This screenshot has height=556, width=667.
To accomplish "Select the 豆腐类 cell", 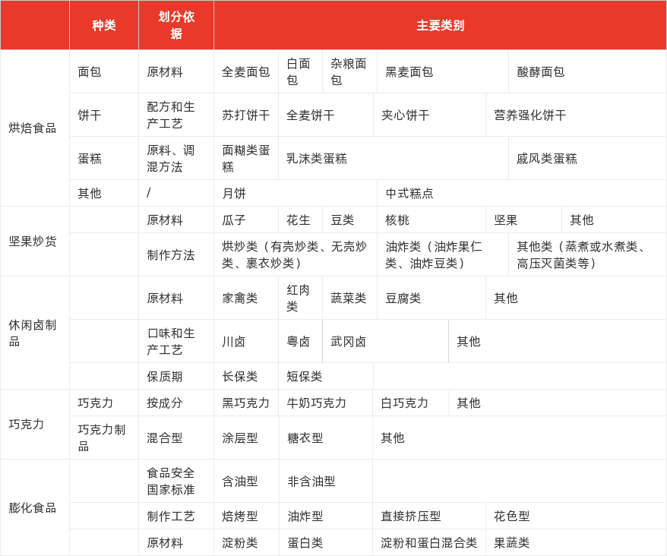I will click(431, 298).
